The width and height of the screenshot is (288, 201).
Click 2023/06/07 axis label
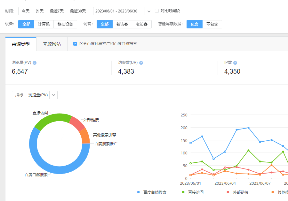pyautogui.click(x=260, y=183)
